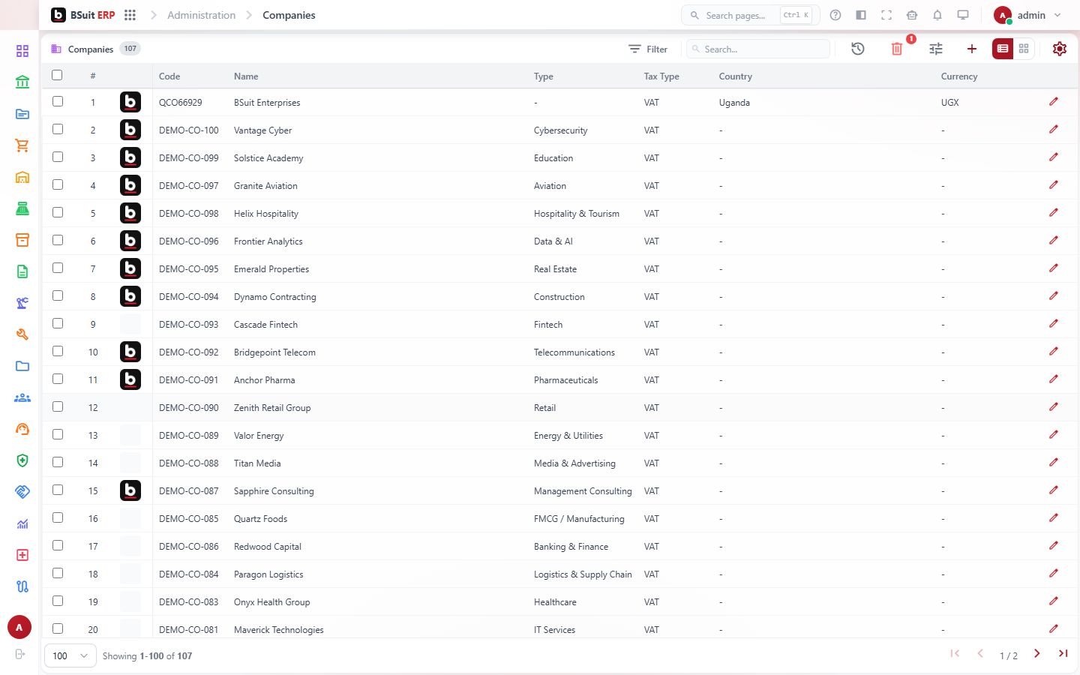This screenshot has height=675, width=1080.
Task: Click the Search pages box
Action: [x=750, y=15]
